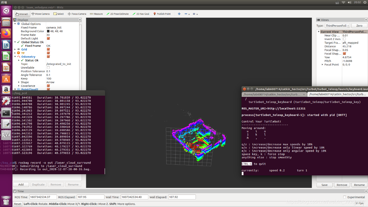This screenshot has height=207, width=368.
Task: Toggle the PointCloud2 display checkbox
Action: [48, 90]
